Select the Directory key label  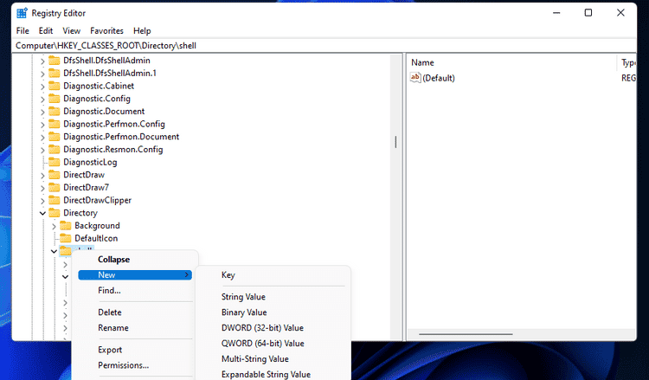pyautogui.click(x=80, y=213)
